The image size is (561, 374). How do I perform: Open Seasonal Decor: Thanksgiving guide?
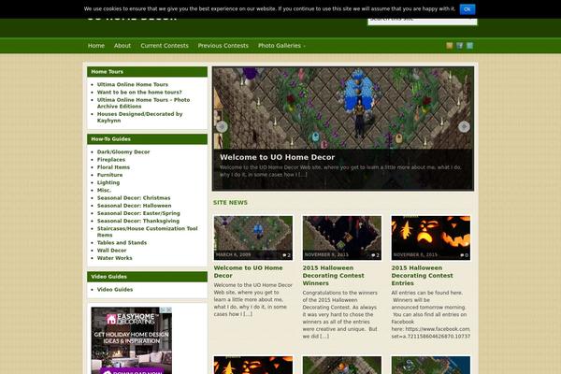point(138,221)
